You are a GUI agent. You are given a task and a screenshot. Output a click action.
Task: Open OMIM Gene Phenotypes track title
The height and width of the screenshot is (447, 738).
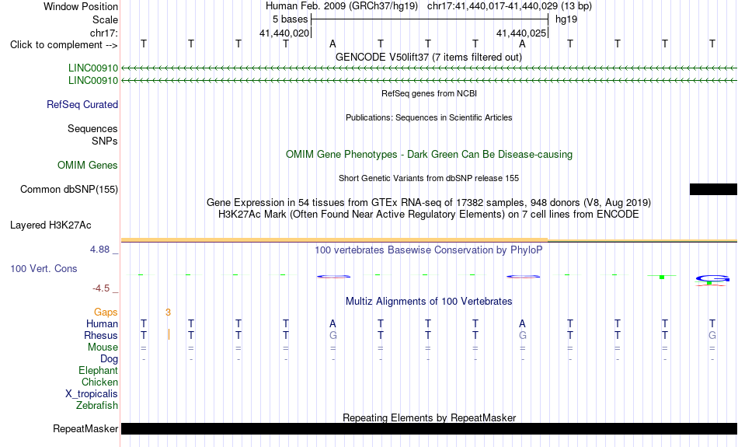(429, 155)
